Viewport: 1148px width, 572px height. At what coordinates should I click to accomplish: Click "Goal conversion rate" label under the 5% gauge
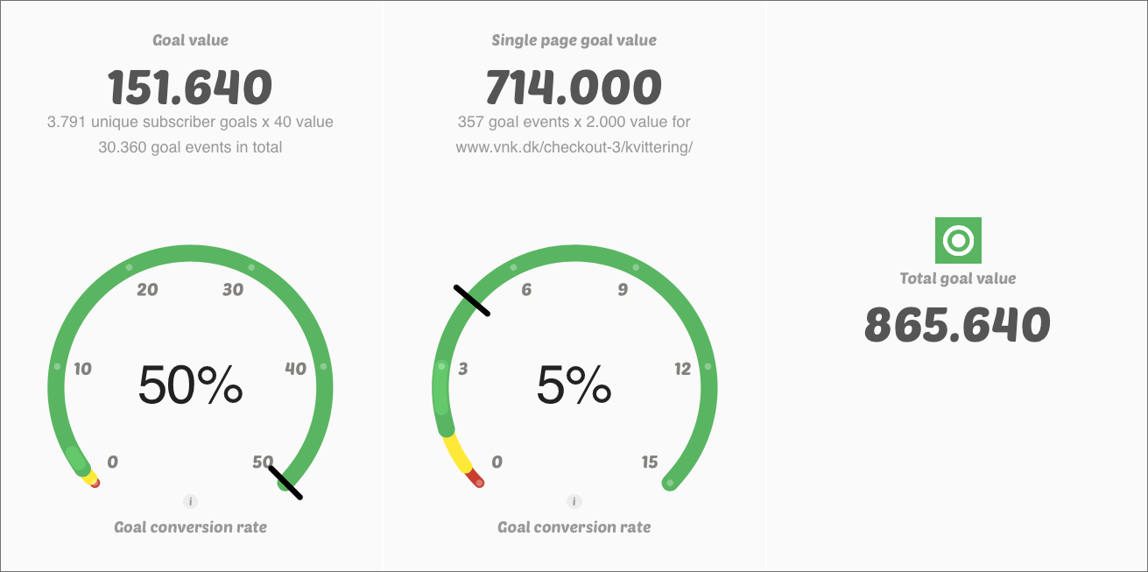[x=574, y=527]
